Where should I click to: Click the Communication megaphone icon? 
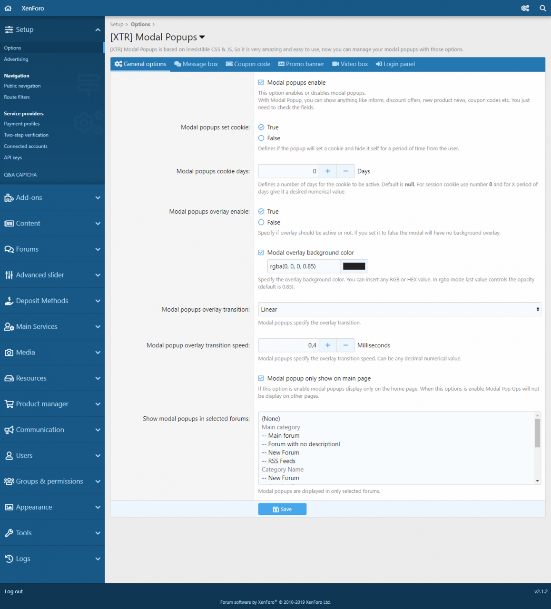point(9,430)
